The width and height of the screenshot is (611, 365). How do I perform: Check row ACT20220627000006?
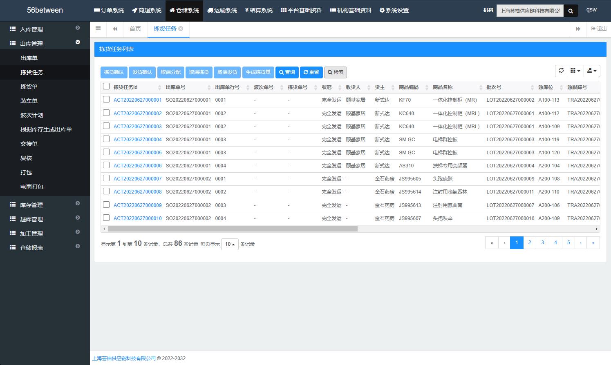(106, 165)
